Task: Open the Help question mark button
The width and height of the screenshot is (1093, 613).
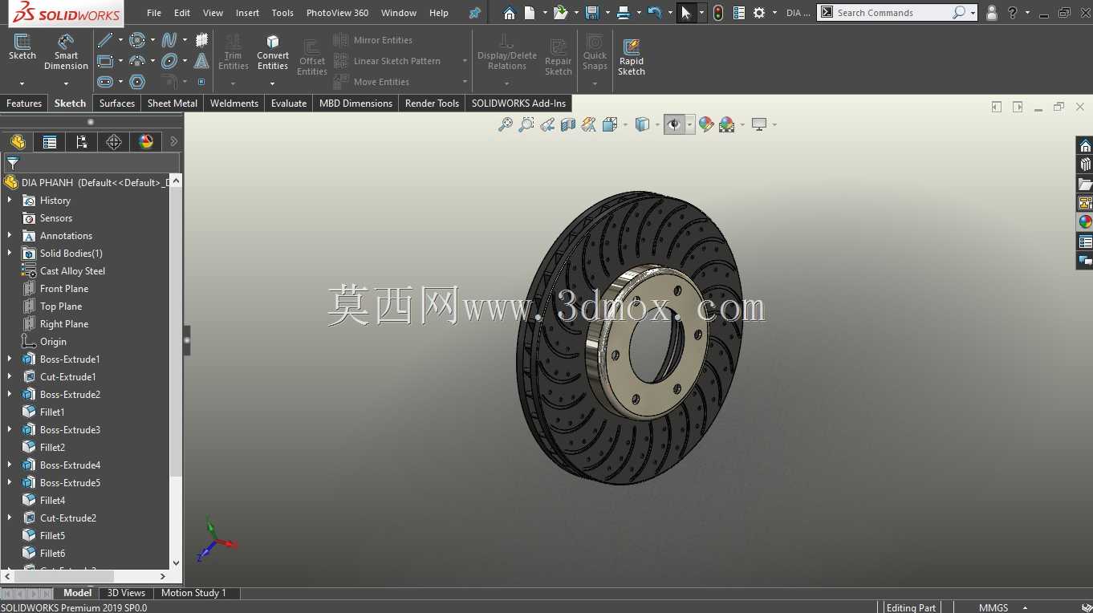Action: point(1012,13)
